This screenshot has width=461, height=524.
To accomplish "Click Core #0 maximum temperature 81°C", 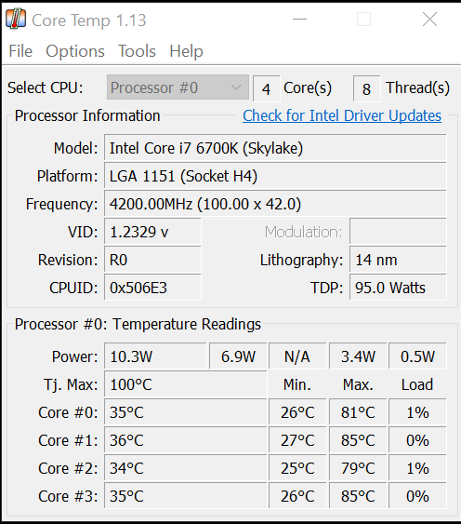I will 358,412.
